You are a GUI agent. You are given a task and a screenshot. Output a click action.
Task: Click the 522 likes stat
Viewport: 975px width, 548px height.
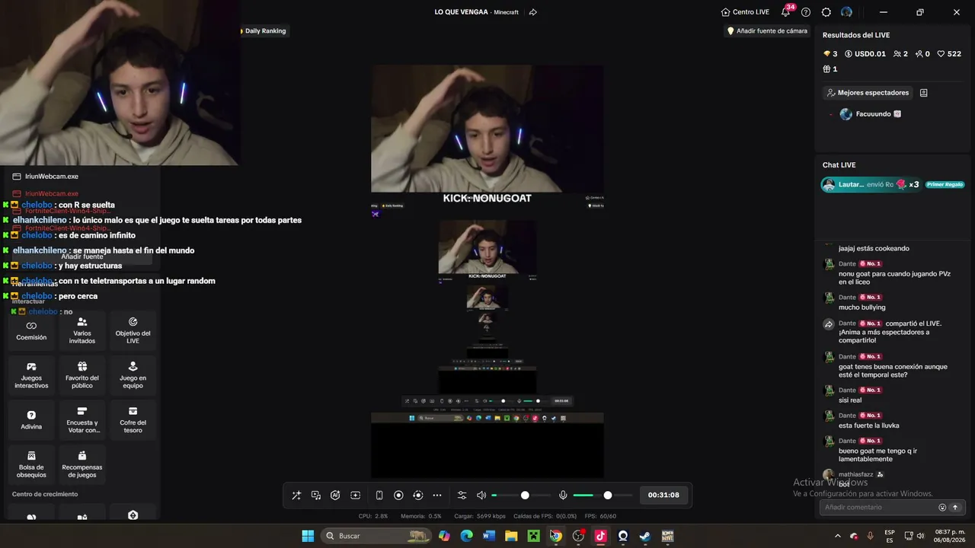pyautogui.click(x=949, y=54)
